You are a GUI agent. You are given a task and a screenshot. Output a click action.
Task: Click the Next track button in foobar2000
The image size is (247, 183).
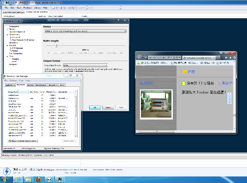(69, 8)
